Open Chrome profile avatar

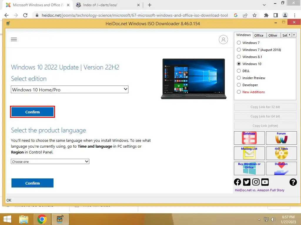click(x=285, y=15)
